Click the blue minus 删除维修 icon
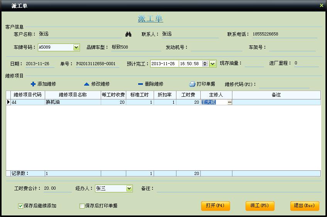Viewport: 327px width, 217px height. point(141,84)
